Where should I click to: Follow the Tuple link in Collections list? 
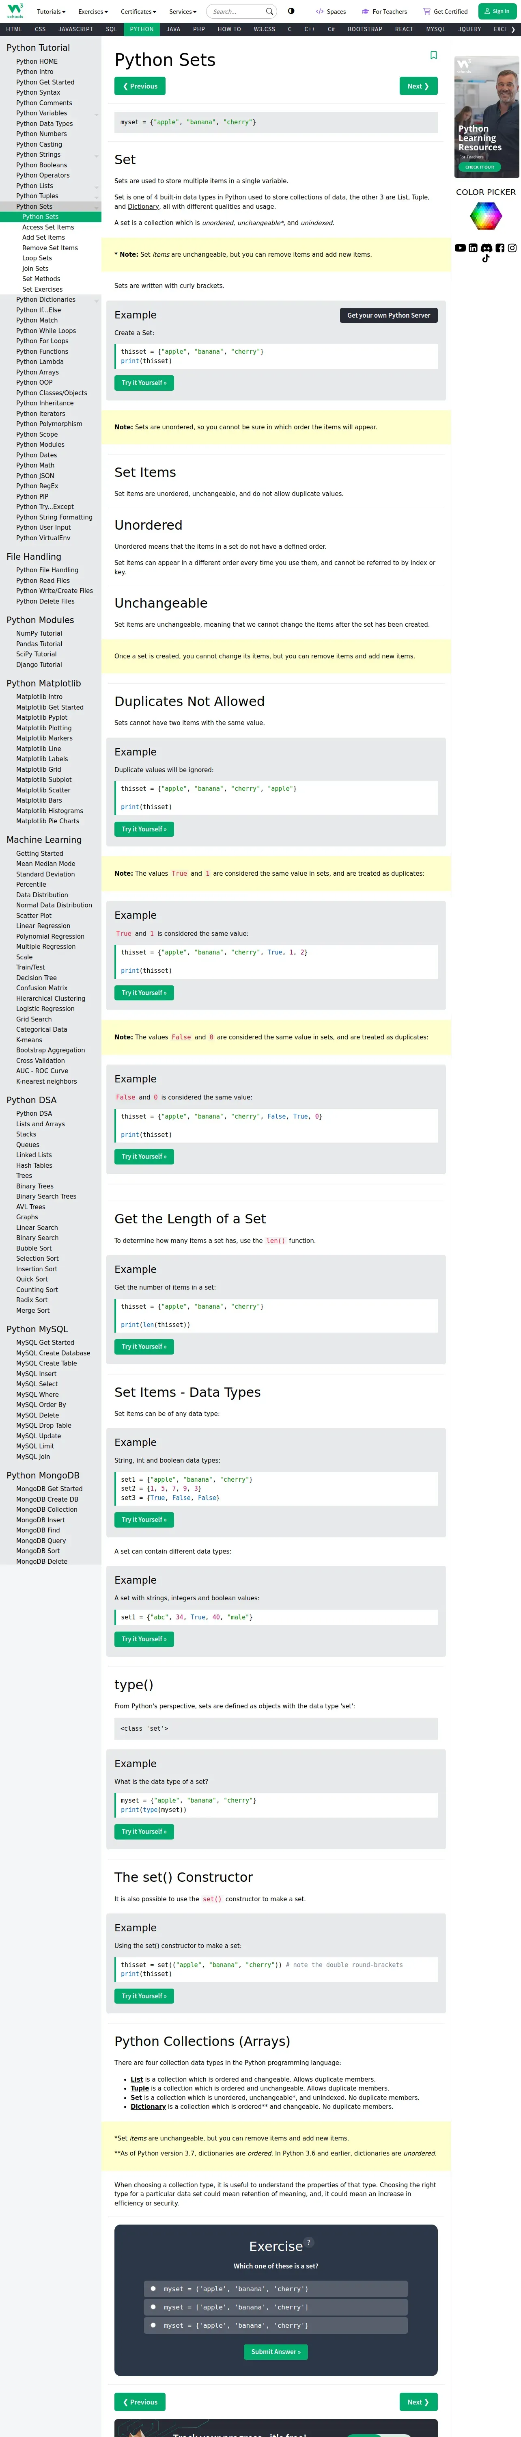pos(140,2088)
